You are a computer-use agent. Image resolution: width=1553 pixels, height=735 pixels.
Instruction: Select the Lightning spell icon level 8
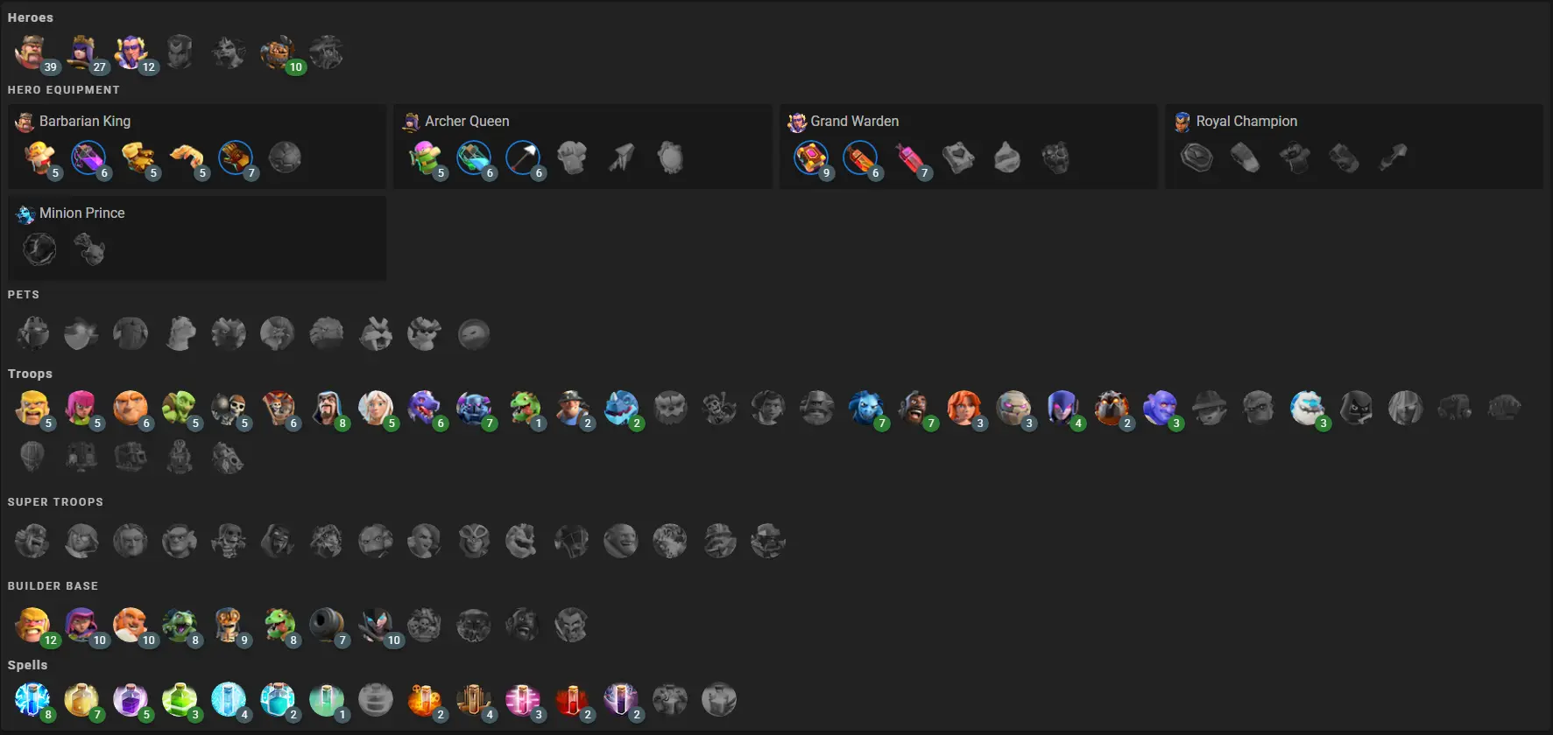(32, 700)
